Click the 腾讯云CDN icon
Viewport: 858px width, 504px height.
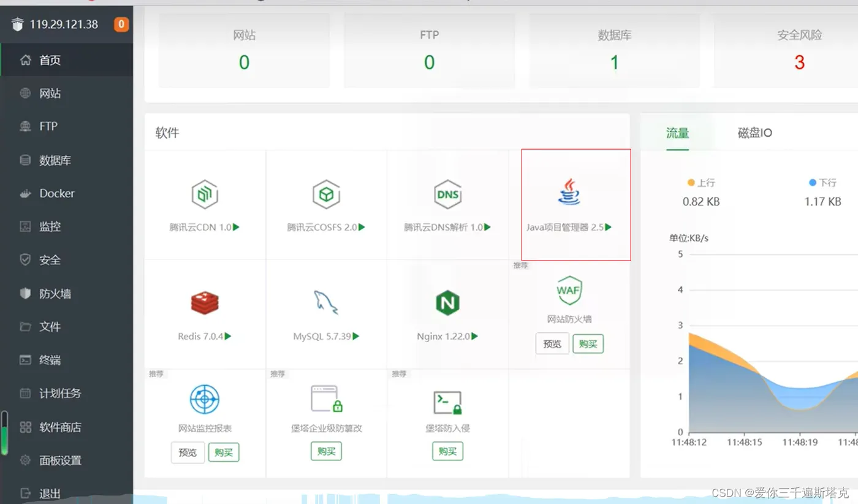click(x=205, y=195)
